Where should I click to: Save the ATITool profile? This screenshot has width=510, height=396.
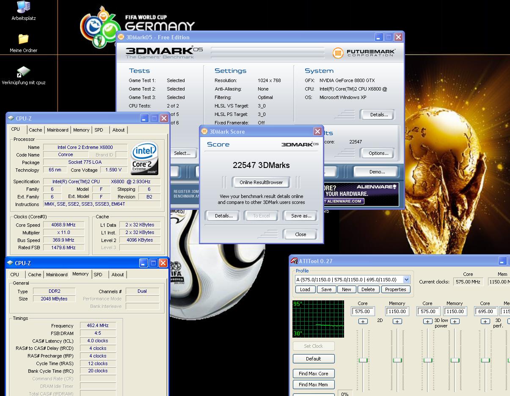coord(326,289)
